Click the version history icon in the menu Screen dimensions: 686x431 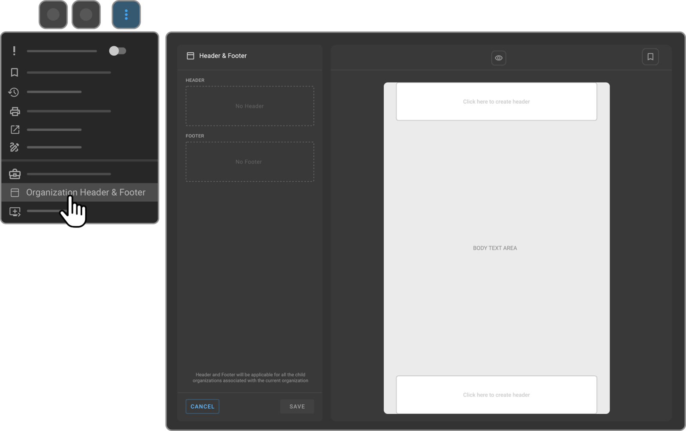click(x=14, y=92)
